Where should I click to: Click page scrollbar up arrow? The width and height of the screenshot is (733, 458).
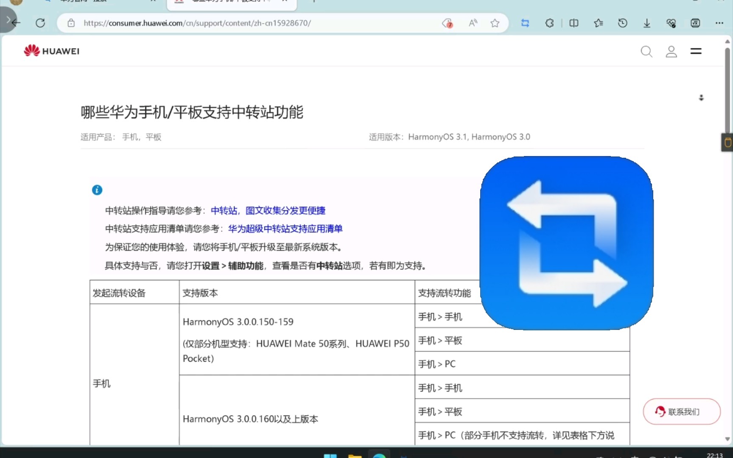pyautogui.click(x=727, y=41)
